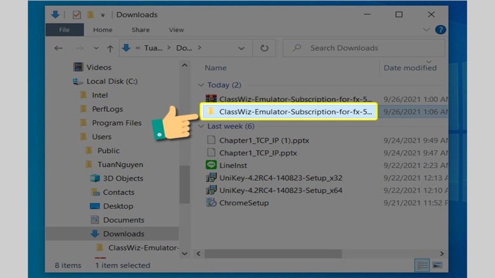495x278 pixels.
Task: Open the address bar history dropdown
Action: coord(241,48)
